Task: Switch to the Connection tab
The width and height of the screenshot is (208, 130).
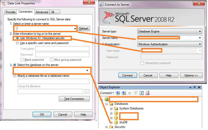Action: coord(26,12)
